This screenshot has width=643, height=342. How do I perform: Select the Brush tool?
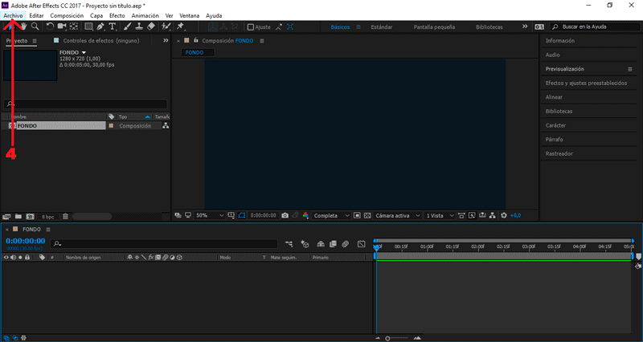128,26
